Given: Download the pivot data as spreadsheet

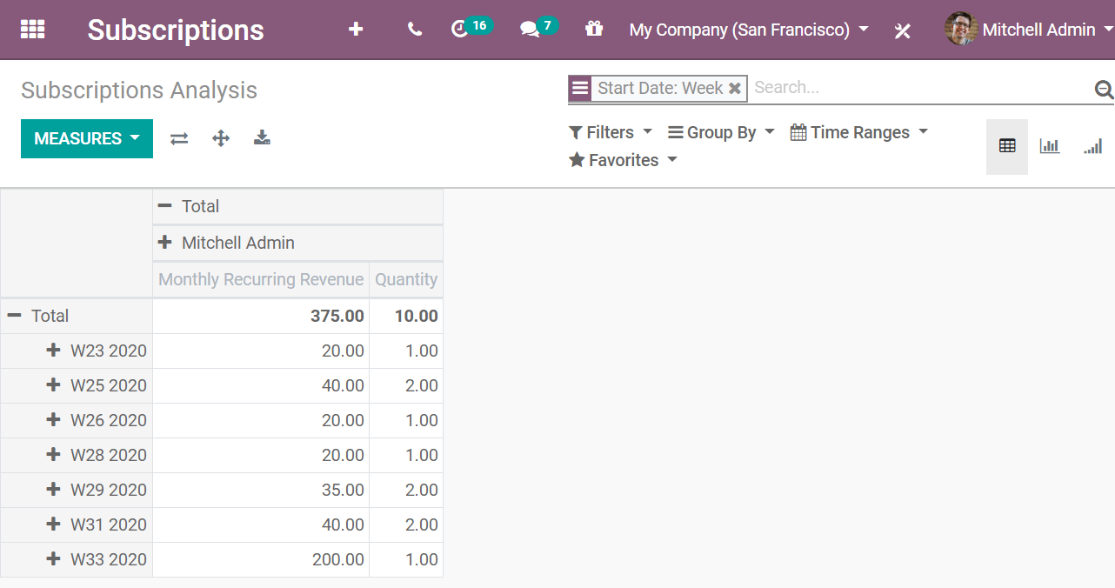Looking at the screenshot, I should (262, 137).
